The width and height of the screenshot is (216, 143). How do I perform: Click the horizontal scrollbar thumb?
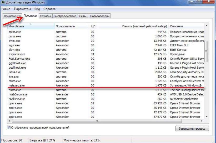[97, 121]
